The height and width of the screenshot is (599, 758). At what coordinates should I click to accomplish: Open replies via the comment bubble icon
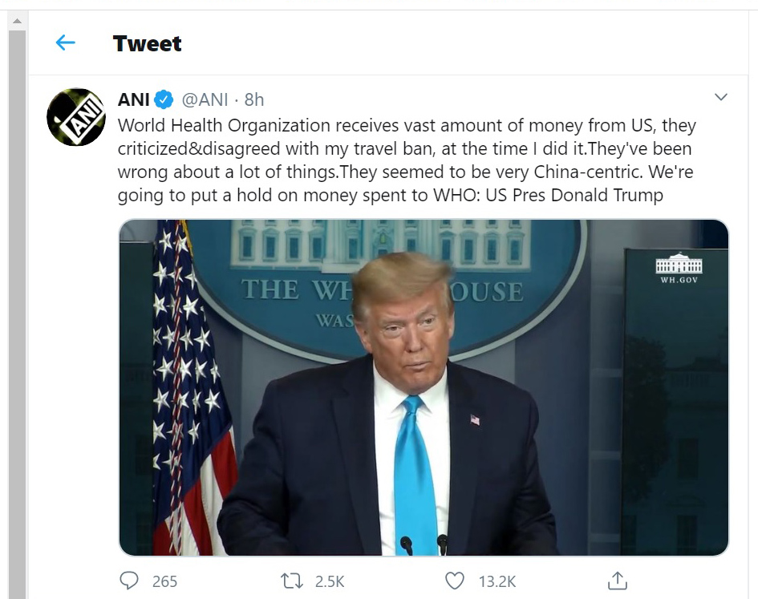pyautogui.click(x=129, y=581)
